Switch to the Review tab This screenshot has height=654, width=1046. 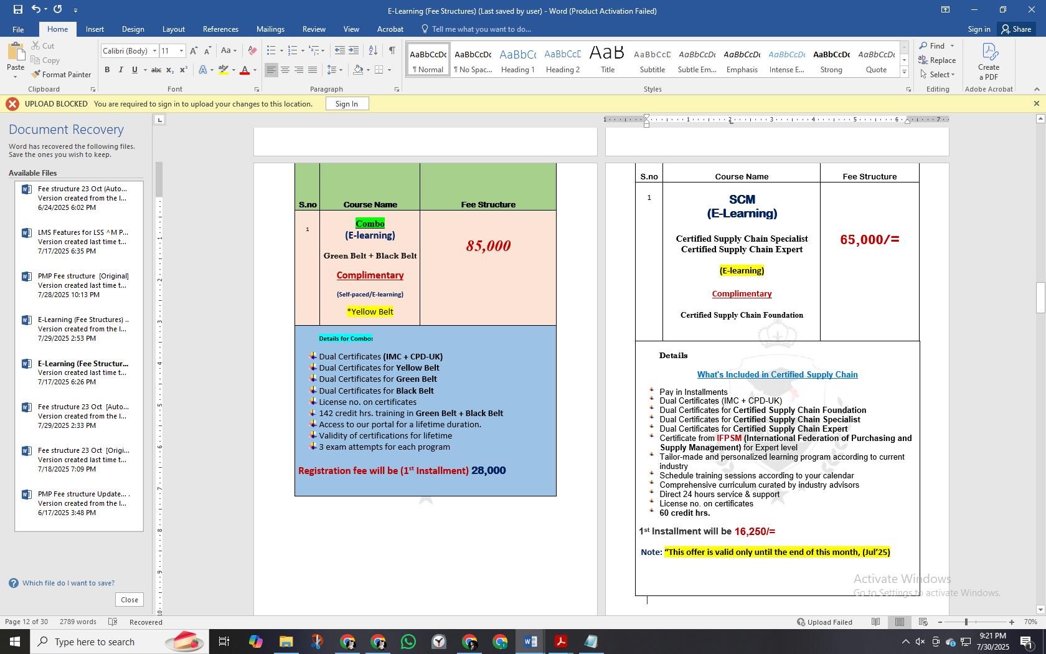click(x=314, y=29)
